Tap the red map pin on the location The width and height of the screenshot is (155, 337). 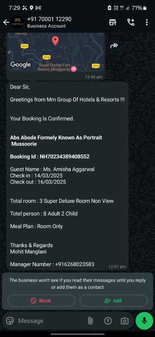(x=55, y=41)
